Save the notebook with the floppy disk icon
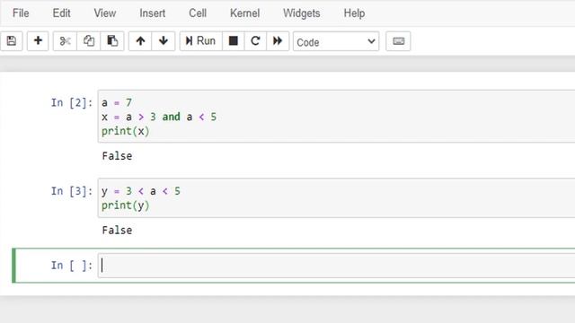The height and width of the screenshot is (323, 575). pyautogui.click(x=12, y=41)
